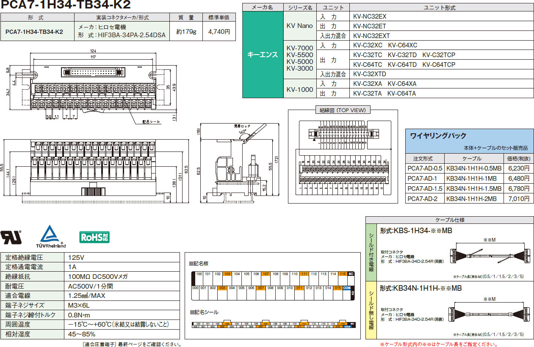Image resolution: width=534 pixels, height=347 pixels.
Task: Click the KV Nano series cell
Action: tap(299, 26)
